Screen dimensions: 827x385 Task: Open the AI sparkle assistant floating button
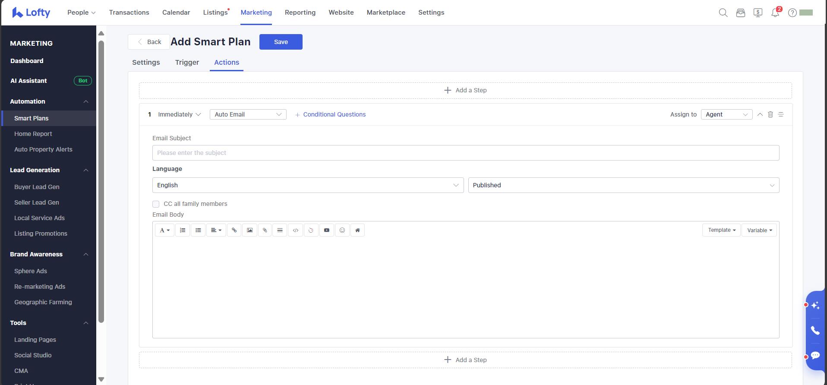tap(815, 305)
